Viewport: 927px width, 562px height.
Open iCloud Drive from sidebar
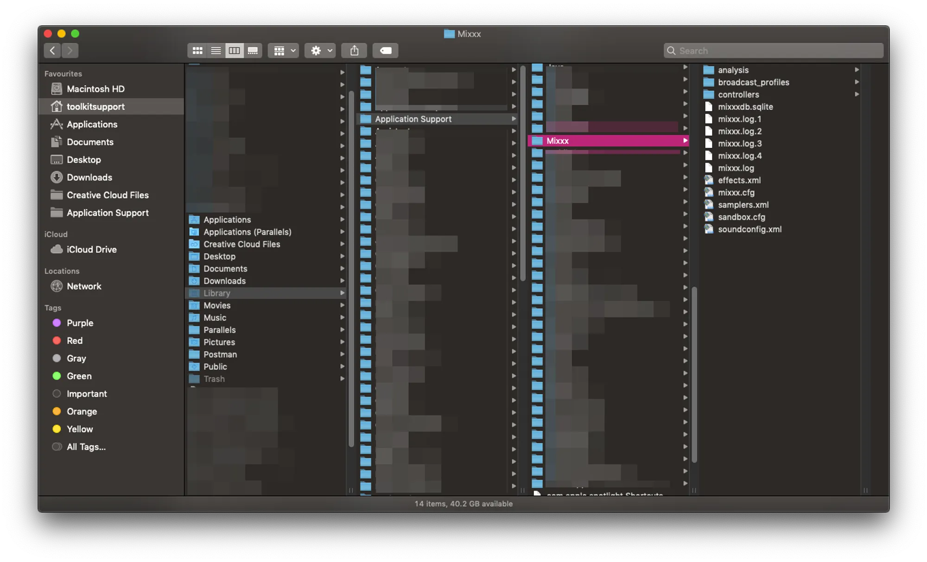click(91, 249)
